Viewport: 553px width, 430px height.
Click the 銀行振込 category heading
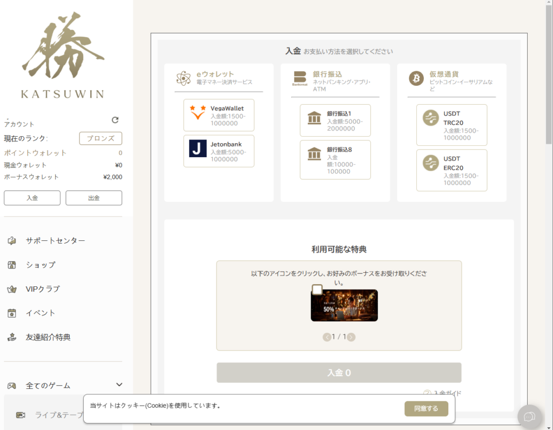(327, 74)
